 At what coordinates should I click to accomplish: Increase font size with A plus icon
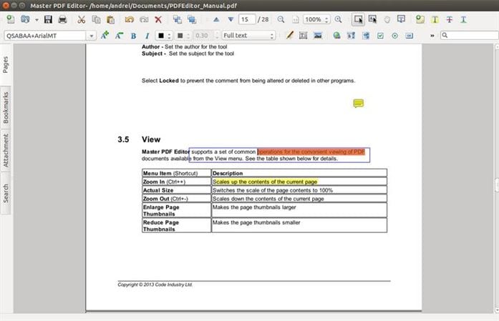tap(105, 35)
